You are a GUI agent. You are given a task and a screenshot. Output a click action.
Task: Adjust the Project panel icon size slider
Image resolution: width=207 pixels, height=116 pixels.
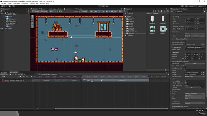click(165, 70)
